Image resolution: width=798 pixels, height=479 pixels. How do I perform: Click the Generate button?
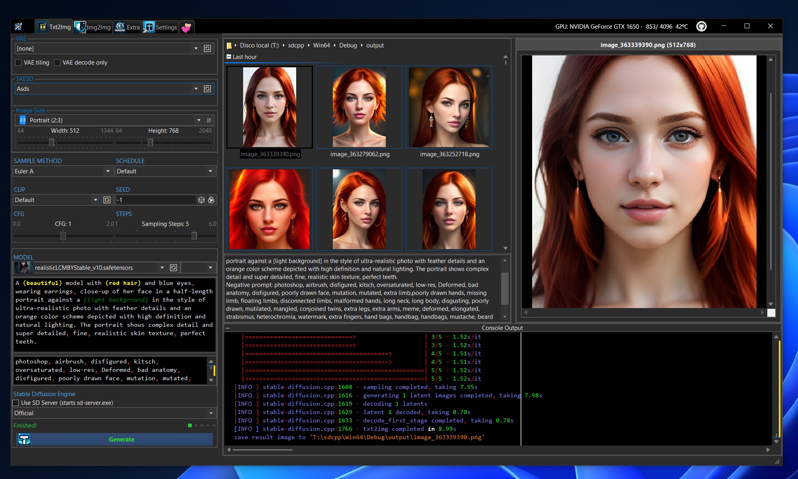pyautogui.click(x=115, y=439)
